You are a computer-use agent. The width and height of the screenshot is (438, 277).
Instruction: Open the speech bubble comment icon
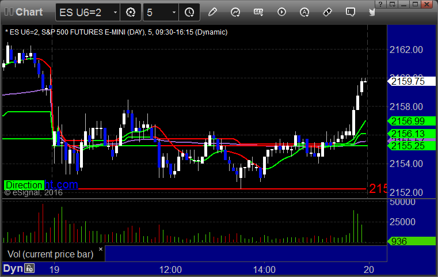[x=351, y=12]
